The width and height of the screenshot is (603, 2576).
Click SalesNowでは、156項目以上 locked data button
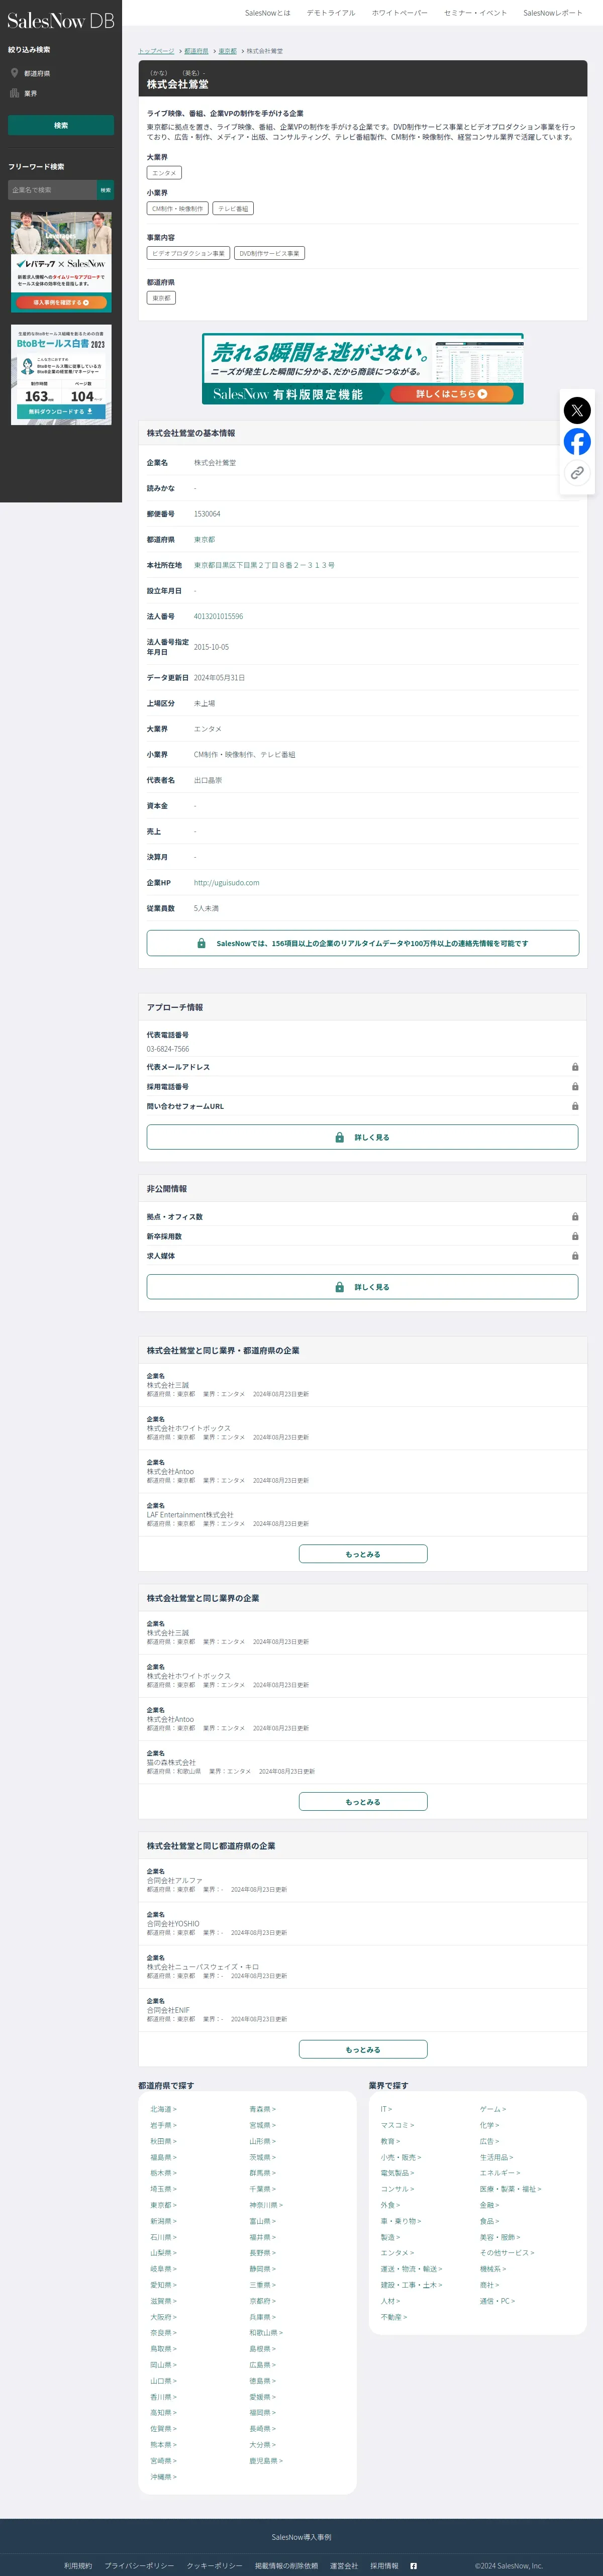pyautogui.click(x=363, y=943)
